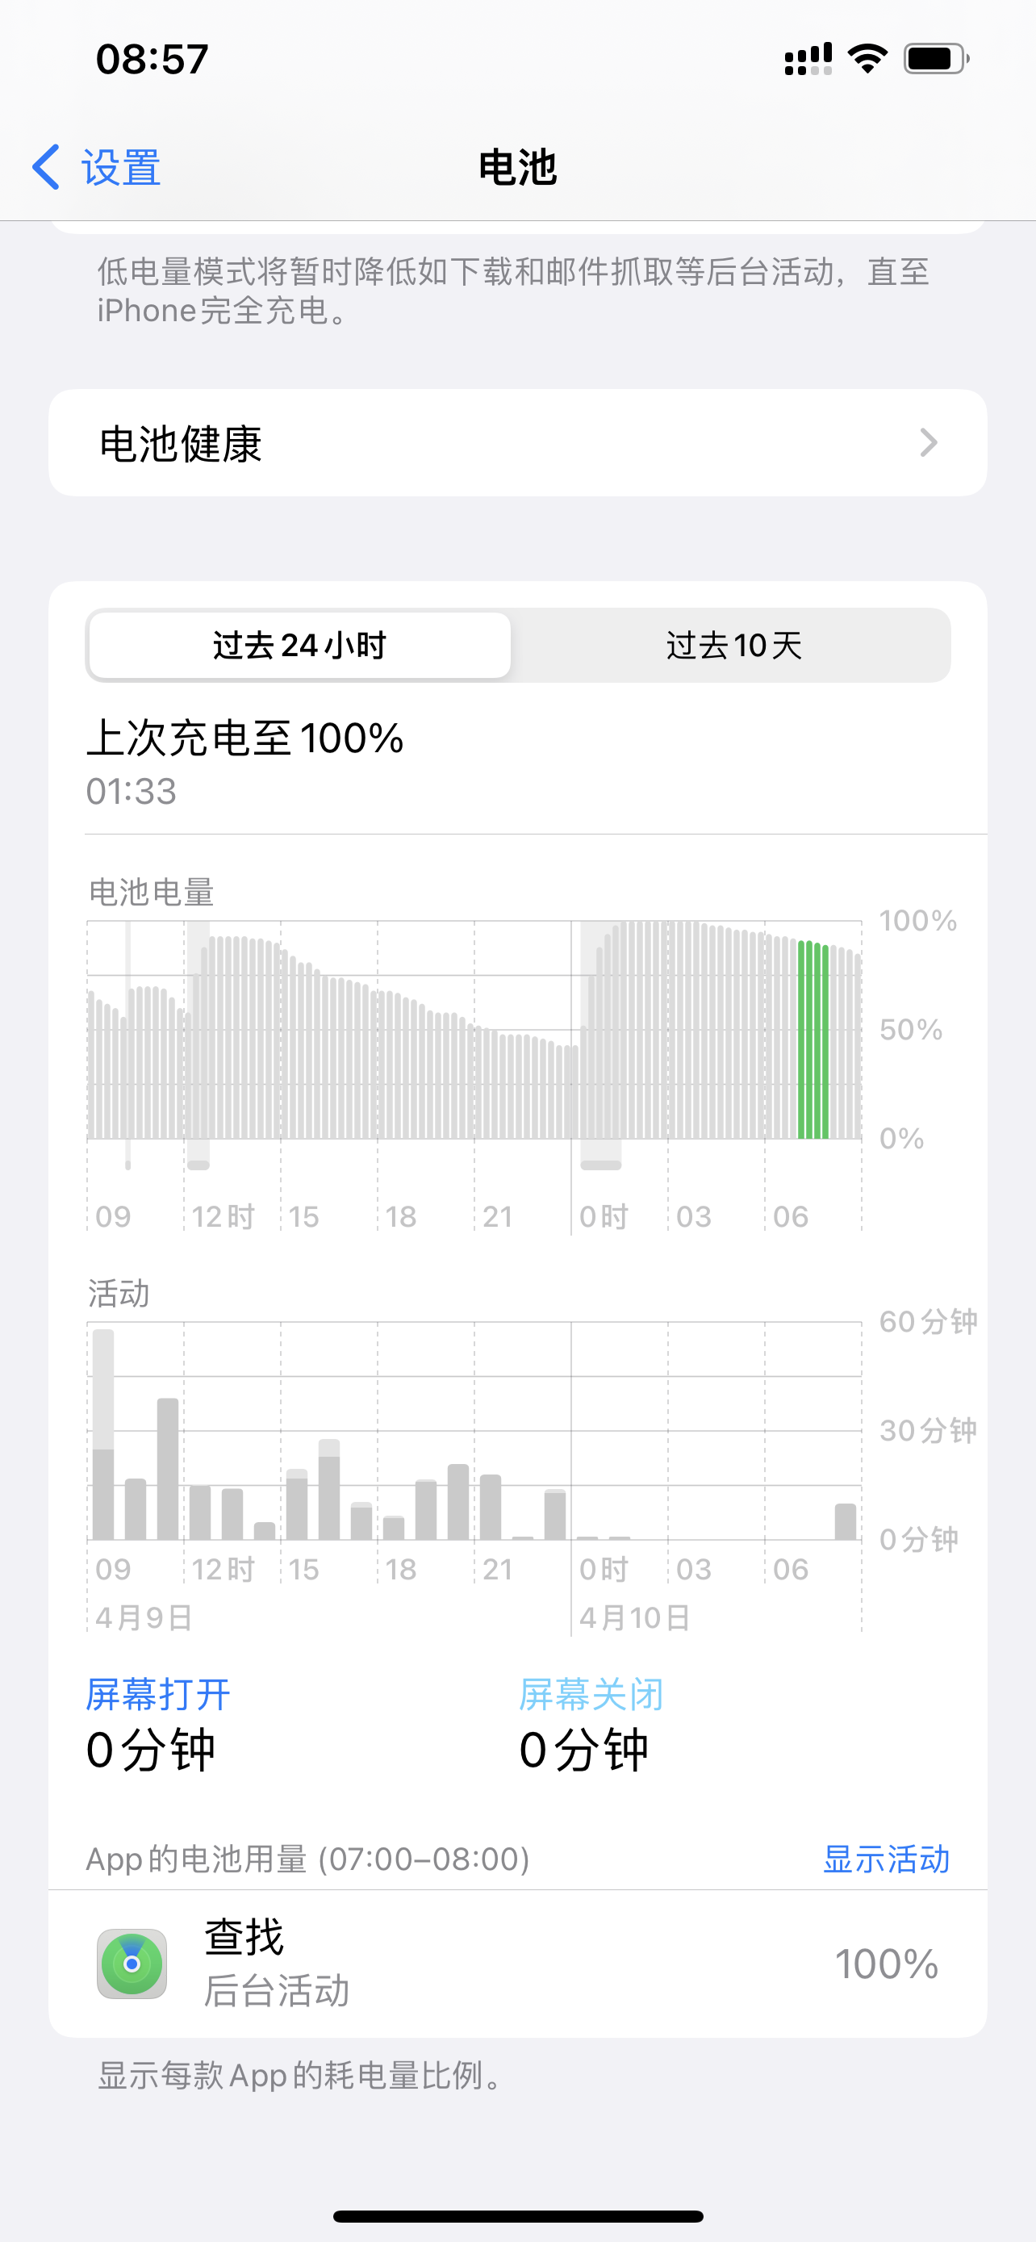Switch to 过去24小时 tab
Image resolution: width=1036 pixels, height=2242 pixels.
299,645
